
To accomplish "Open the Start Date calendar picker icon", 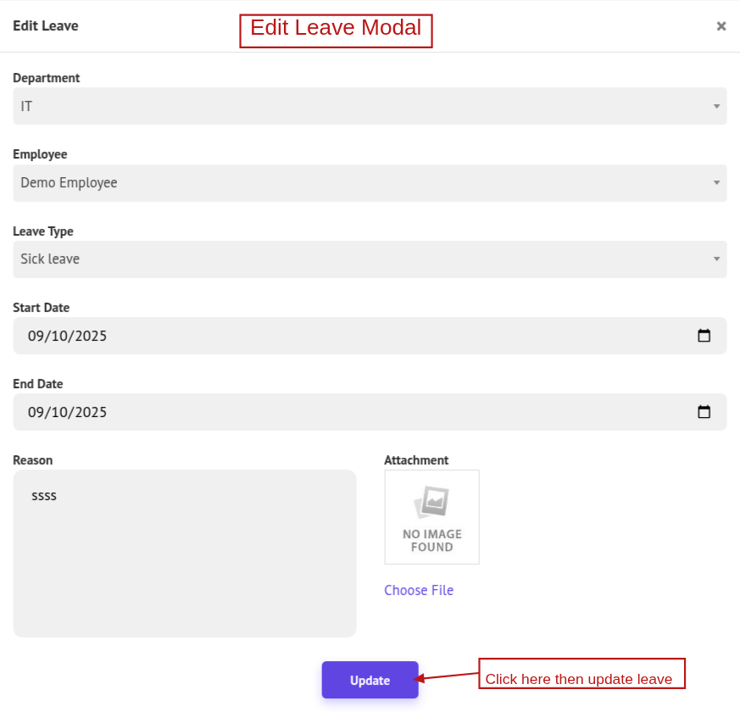I will click(x=704, y=336).
